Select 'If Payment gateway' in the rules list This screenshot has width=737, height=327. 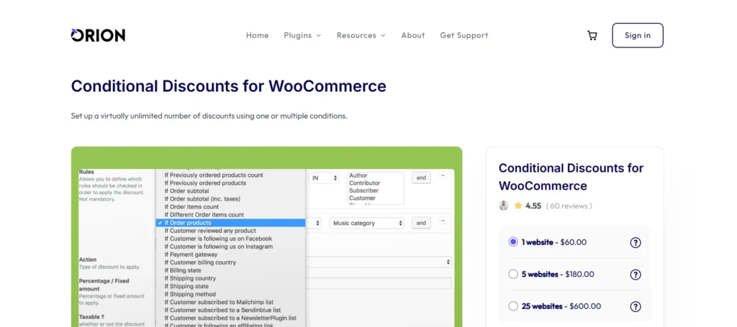pos(194,254)
